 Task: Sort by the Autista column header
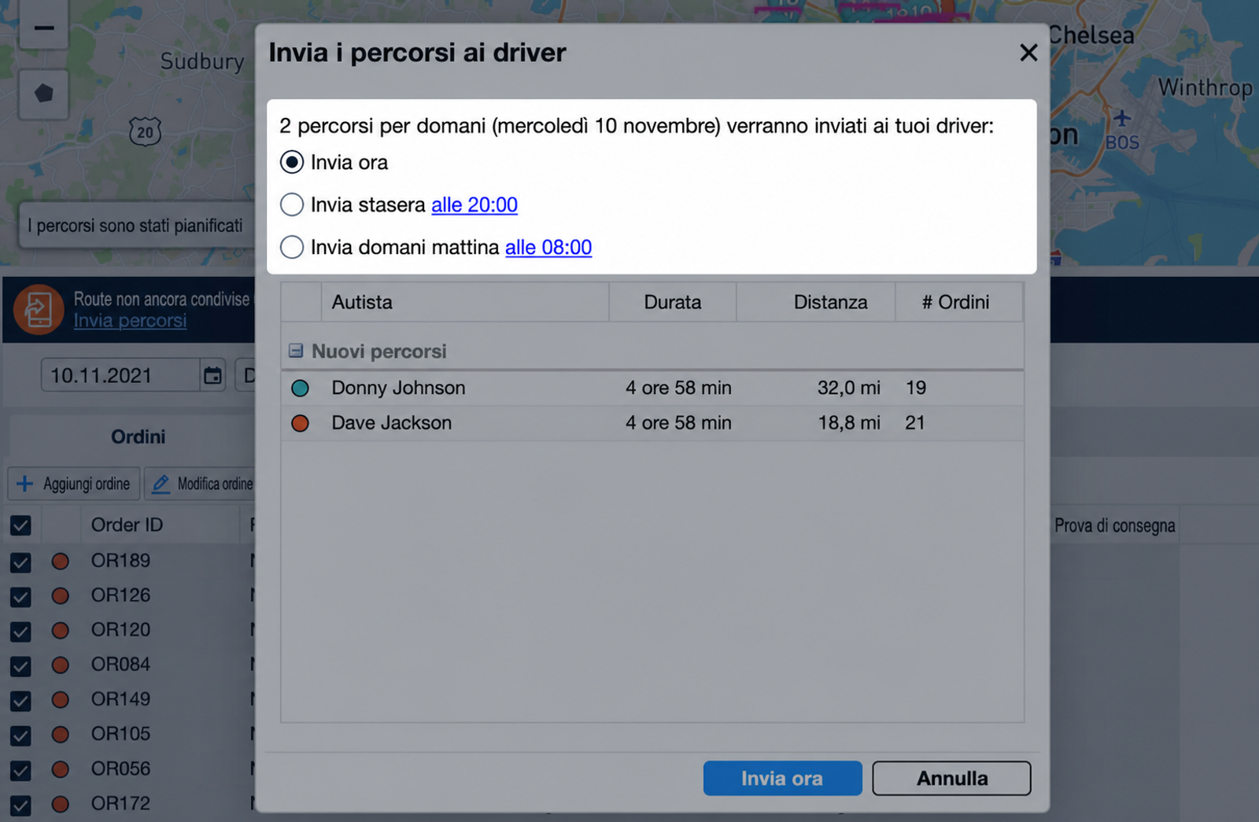pos(465,302)
